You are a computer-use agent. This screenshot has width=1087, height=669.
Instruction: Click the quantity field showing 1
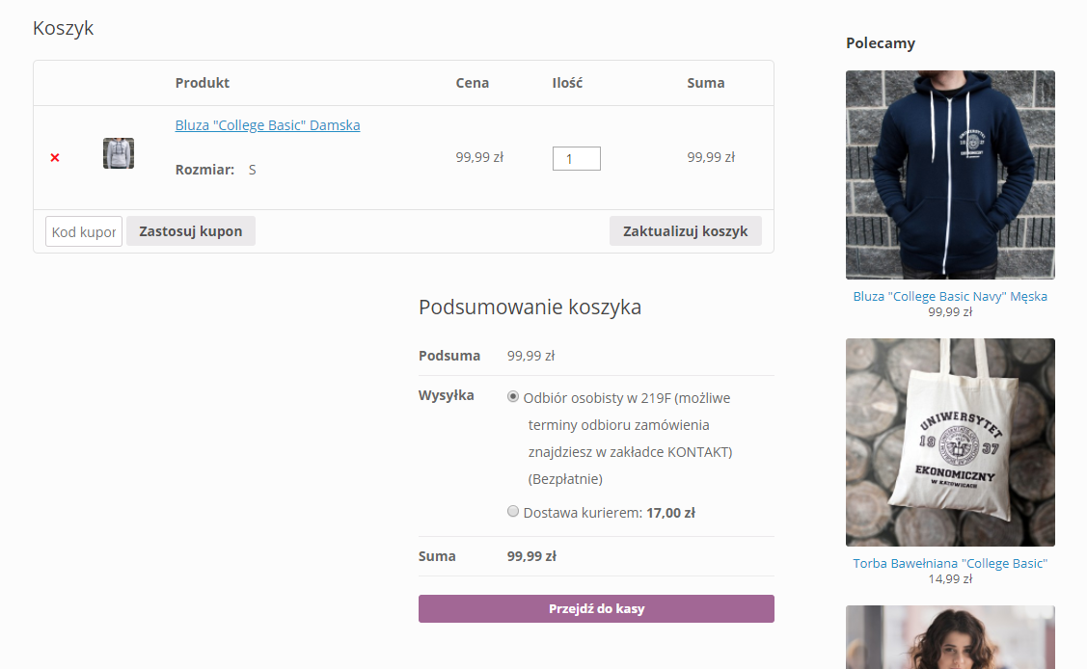tap(576, 159)
